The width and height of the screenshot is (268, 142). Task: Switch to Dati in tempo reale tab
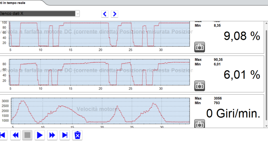coord(16,3)
